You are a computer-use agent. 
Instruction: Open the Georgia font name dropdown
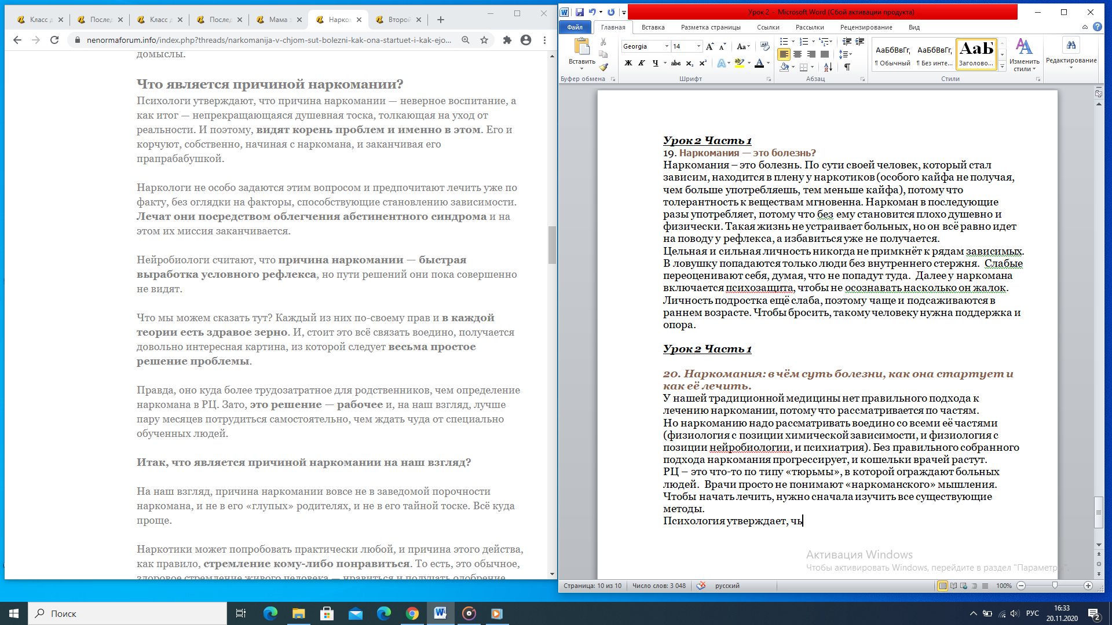[667, 46]
